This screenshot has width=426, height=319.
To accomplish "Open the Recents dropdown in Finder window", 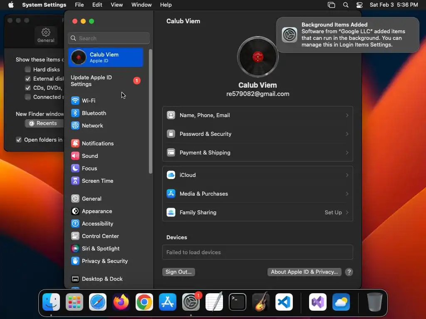I will 44,123.
